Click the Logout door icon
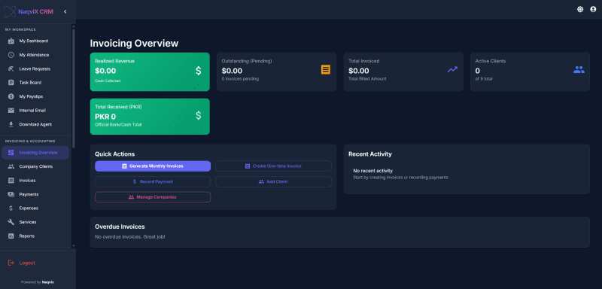 [x=11, y=263]
